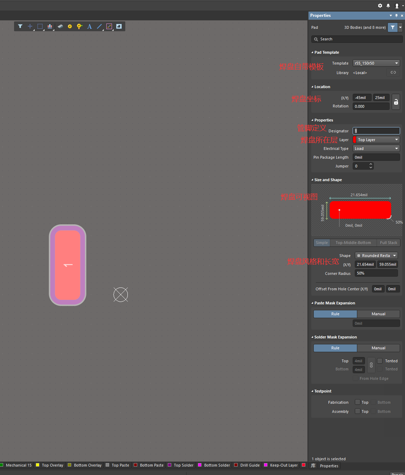Select Rule for Paste Mask Expansion
This screenshot has height=475, width=405.
pyautogui.click(x=335, y=314)
